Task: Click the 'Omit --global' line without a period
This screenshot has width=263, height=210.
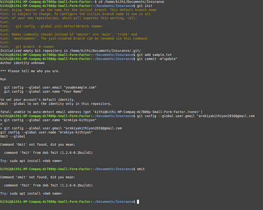Action: (x=13, y=136)
